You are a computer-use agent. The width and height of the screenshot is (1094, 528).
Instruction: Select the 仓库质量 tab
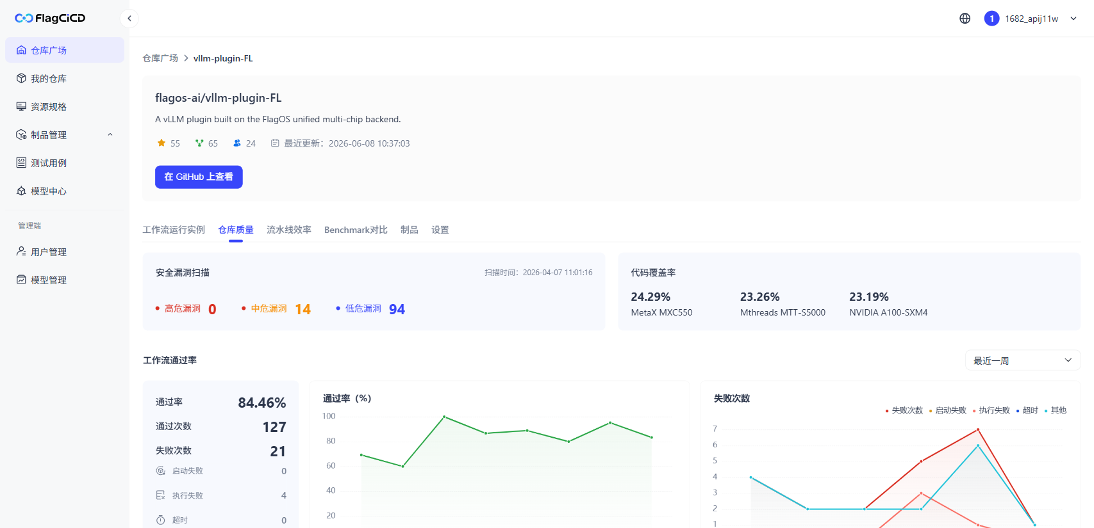coord(236,230)
